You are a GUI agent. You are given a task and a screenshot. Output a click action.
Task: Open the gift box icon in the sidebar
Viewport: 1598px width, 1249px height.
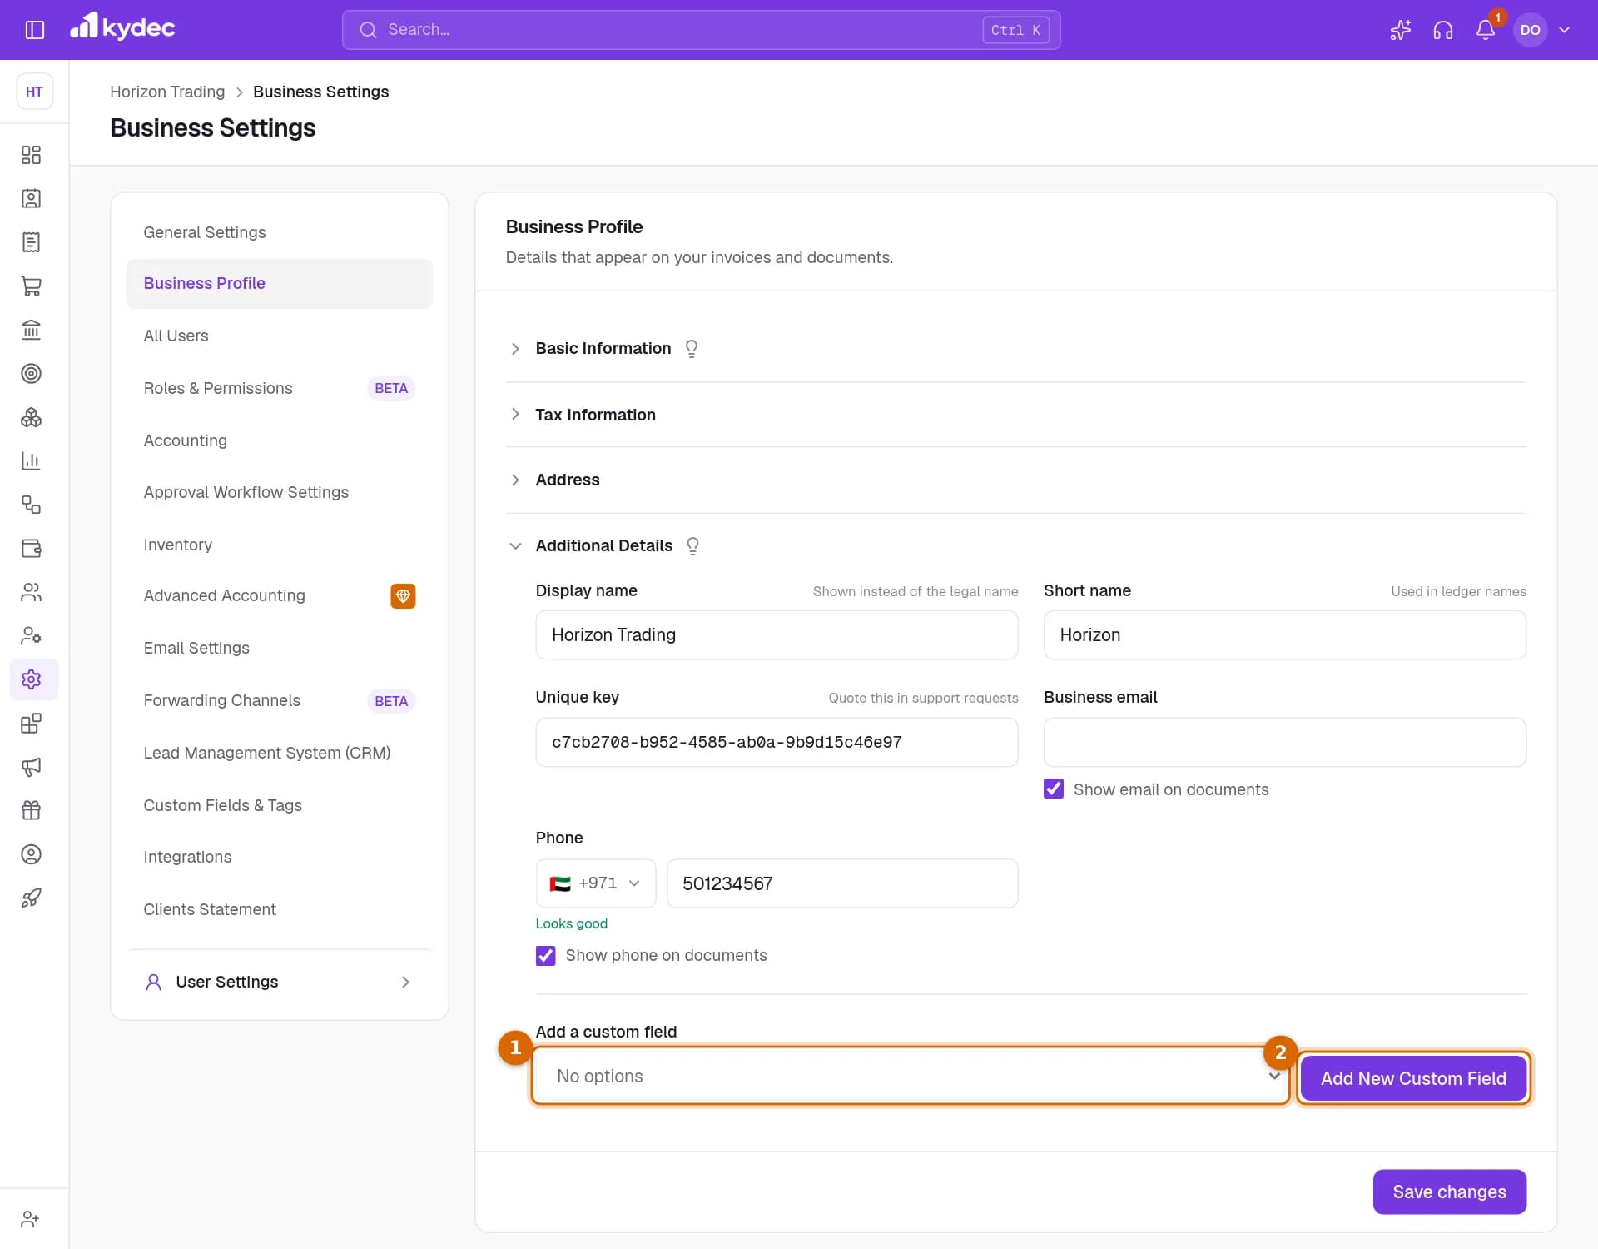(31, 810)
